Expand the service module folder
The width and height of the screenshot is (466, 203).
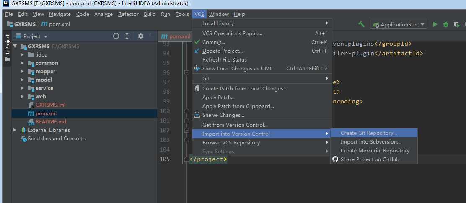click(x=22, y=88)
